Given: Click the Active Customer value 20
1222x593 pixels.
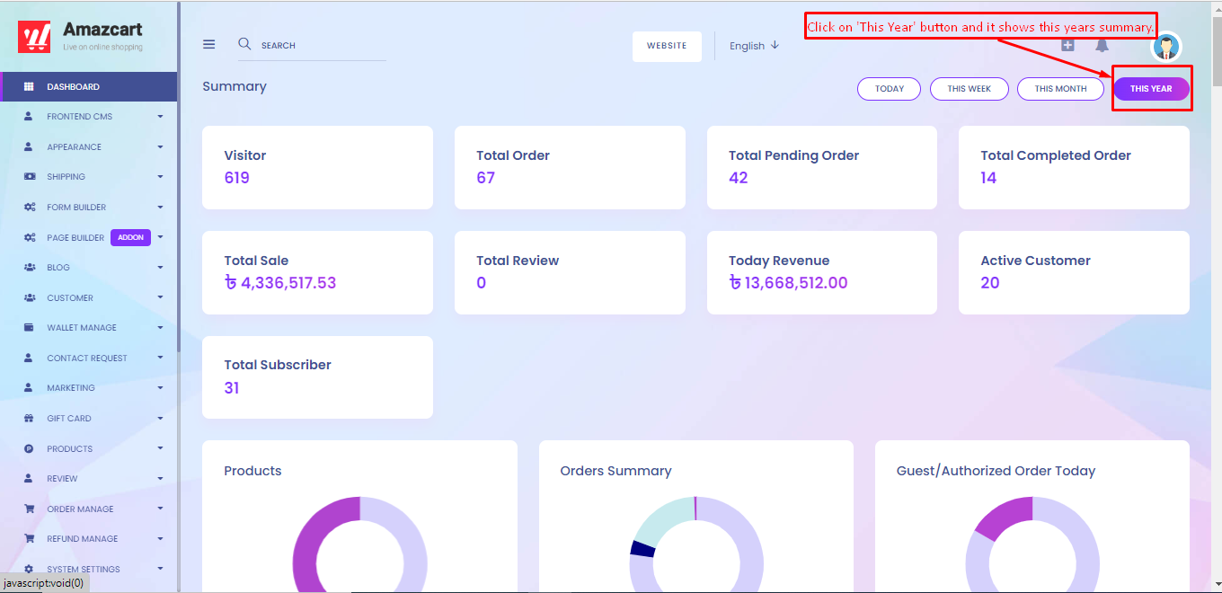Looking at the screenshot, I should pyautogui.click(x=990, y=283).
